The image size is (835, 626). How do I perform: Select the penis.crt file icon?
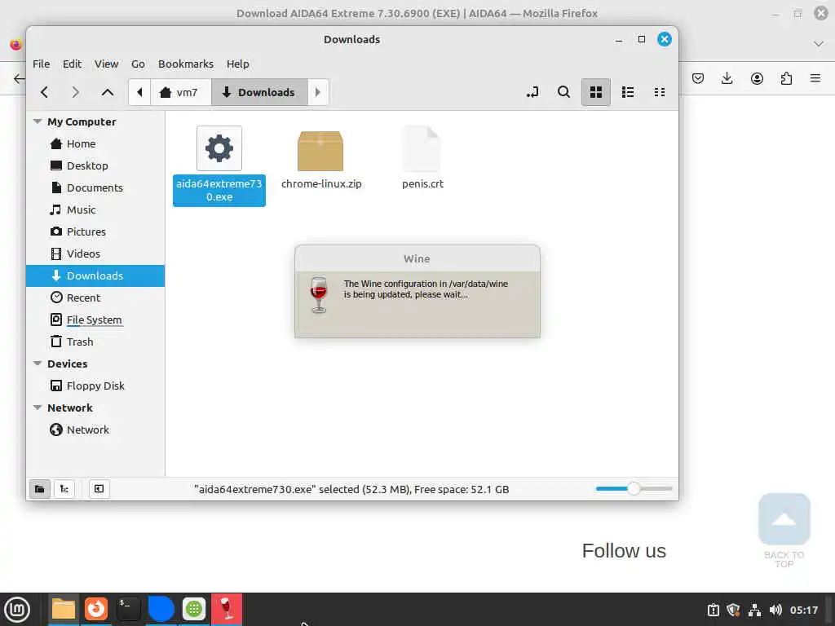click(x=422, y=148)
